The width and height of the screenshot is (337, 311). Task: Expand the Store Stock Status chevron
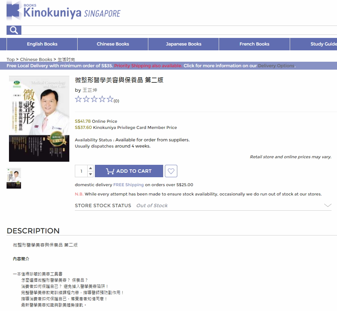coord(328,205)
